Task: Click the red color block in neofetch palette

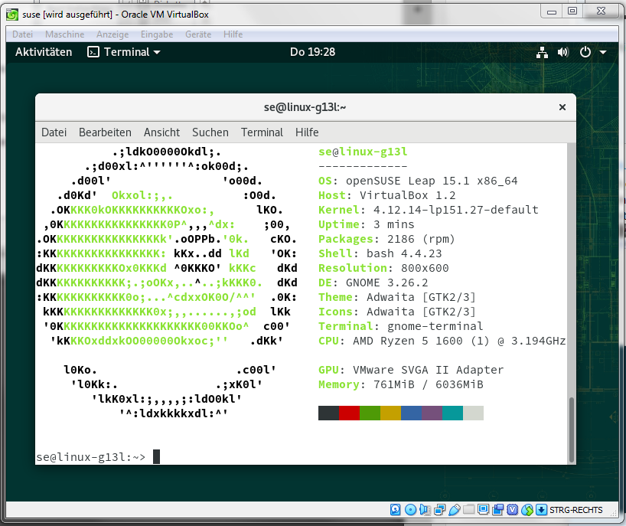Action: [x=349, y=413]
